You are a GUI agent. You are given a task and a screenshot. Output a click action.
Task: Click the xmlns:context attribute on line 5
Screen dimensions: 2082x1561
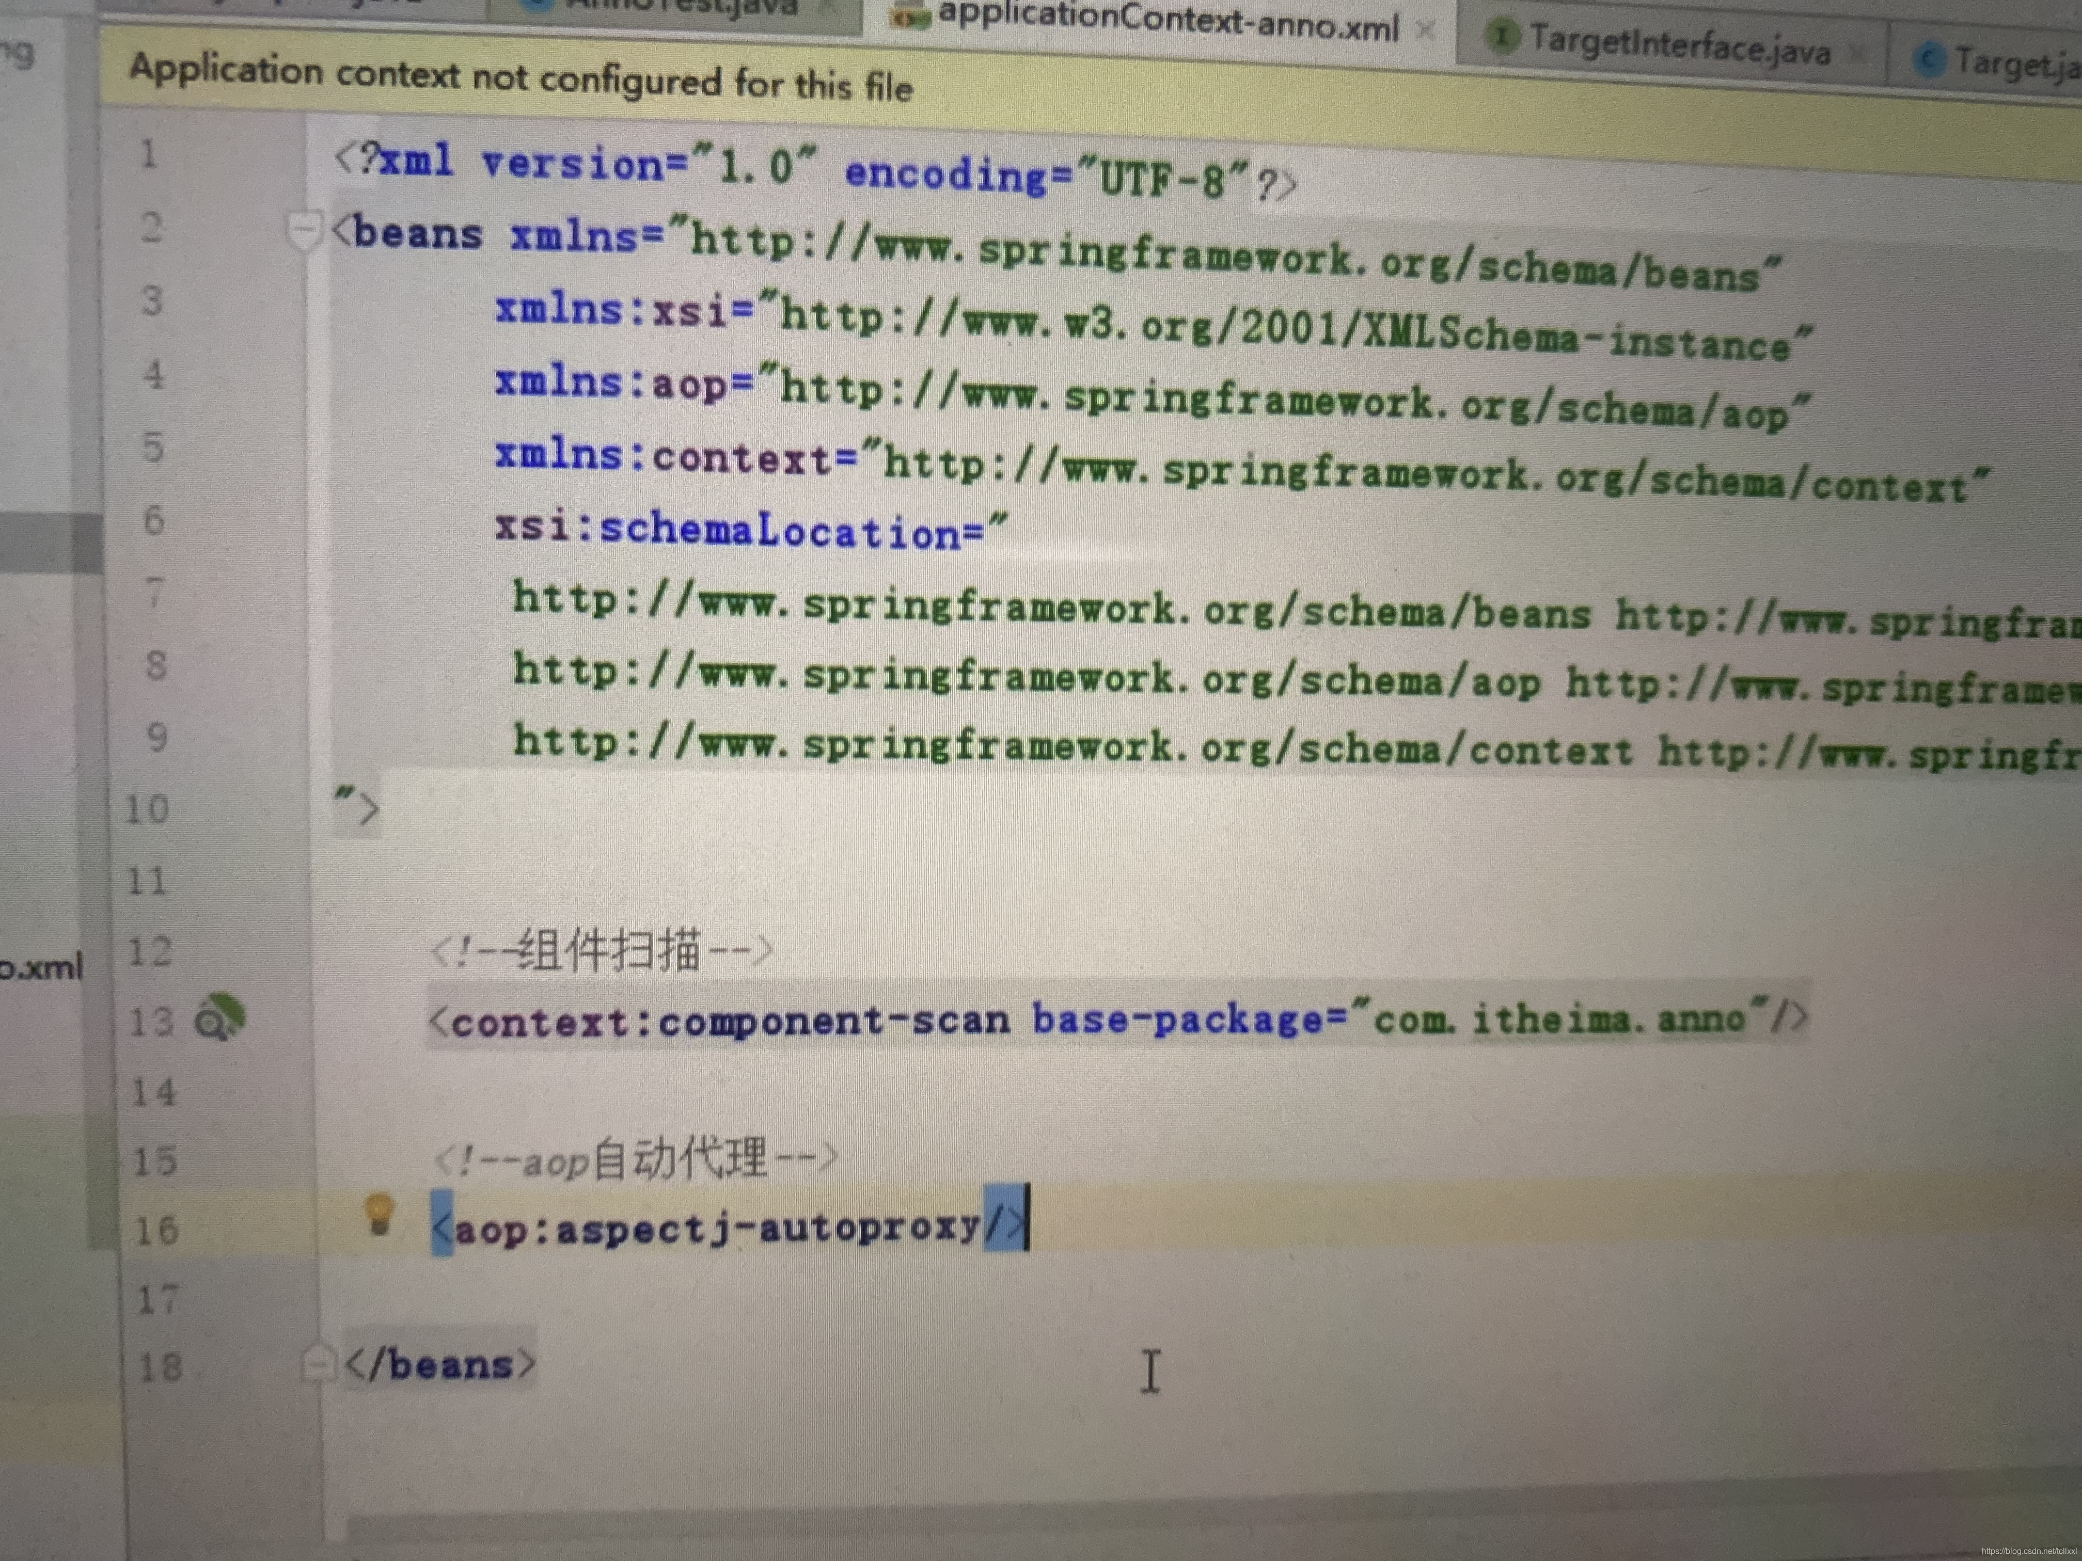point(1241,470)
